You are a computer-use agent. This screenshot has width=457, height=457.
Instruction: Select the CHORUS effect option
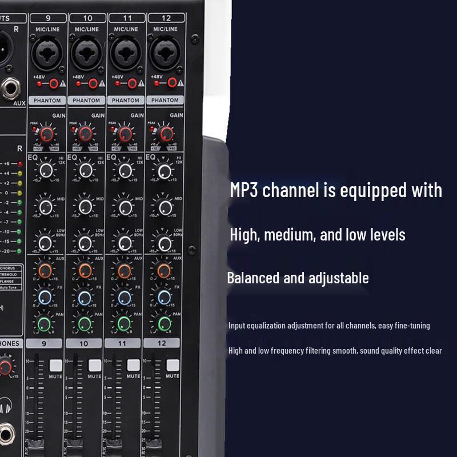(8, 267)
